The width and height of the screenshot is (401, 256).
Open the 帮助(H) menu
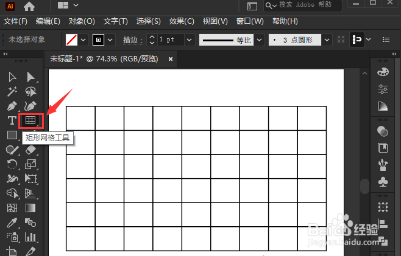click(285, 21)
